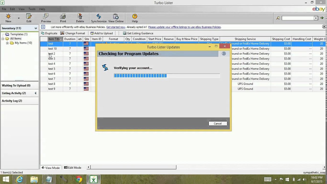The image size is (327, 184).
Task: Open Google Chrome from the taskbar
Action: [79, 179]
